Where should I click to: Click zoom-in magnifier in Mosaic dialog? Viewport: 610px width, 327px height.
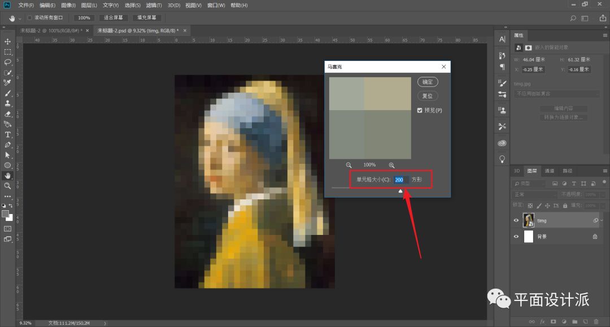point(391,165)
